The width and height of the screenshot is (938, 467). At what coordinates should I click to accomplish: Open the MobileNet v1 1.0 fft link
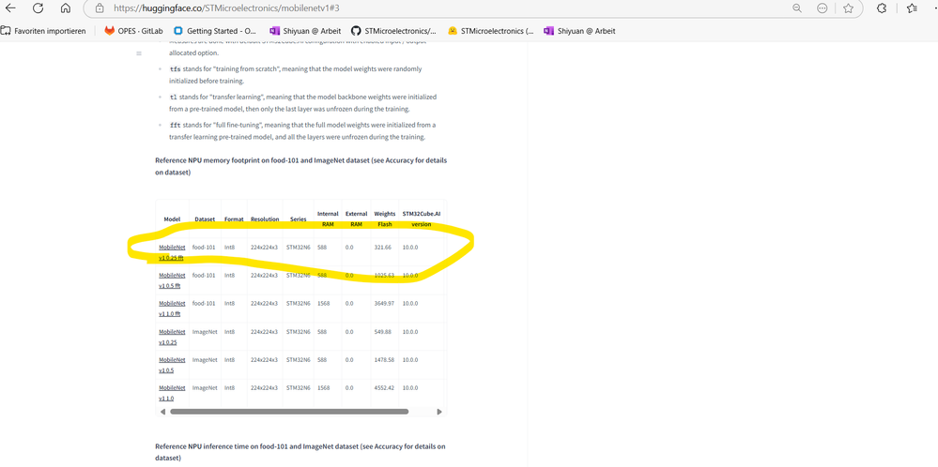[172, 309]
